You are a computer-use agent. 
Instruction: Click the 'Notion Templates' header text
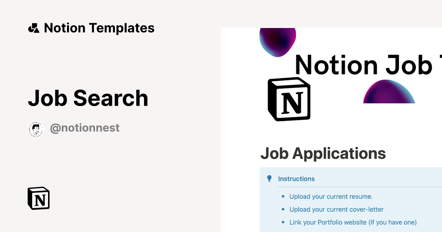point(99,28)
